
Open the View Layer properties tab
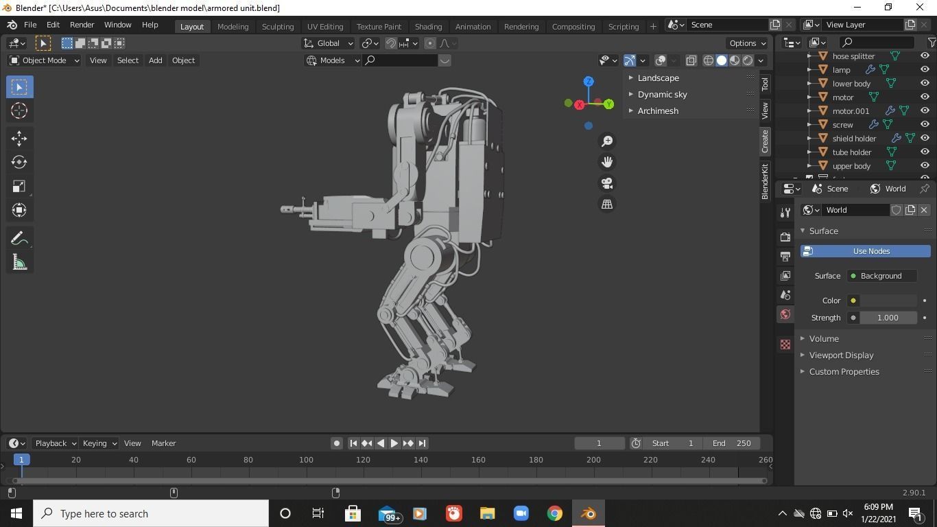coord(785,275)
